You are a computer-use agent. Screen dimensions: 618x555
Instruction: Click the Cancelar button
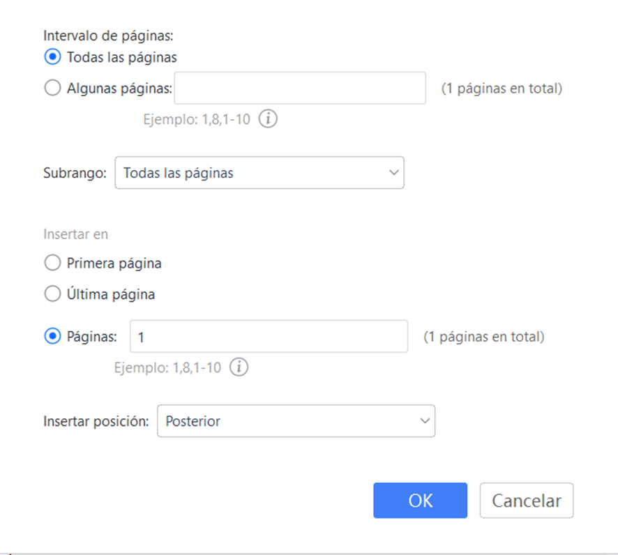[526, 501]
